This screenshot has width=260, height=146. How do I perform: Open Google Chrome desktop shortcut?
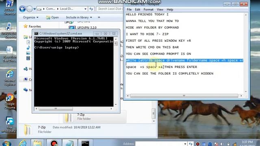[10, 101]
